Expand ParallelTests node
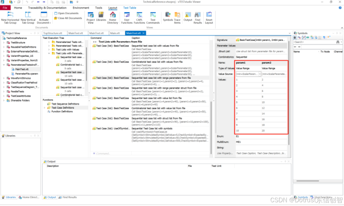344x206 pixels. (x=4, y=91)
